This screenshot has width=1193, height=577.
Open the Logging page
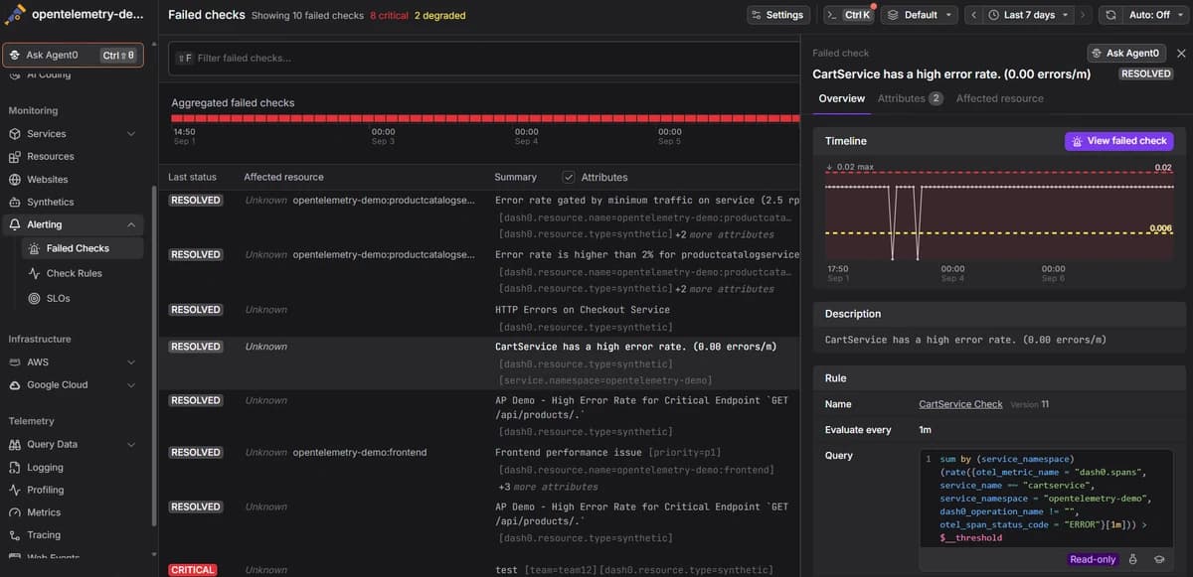(45, 468)
